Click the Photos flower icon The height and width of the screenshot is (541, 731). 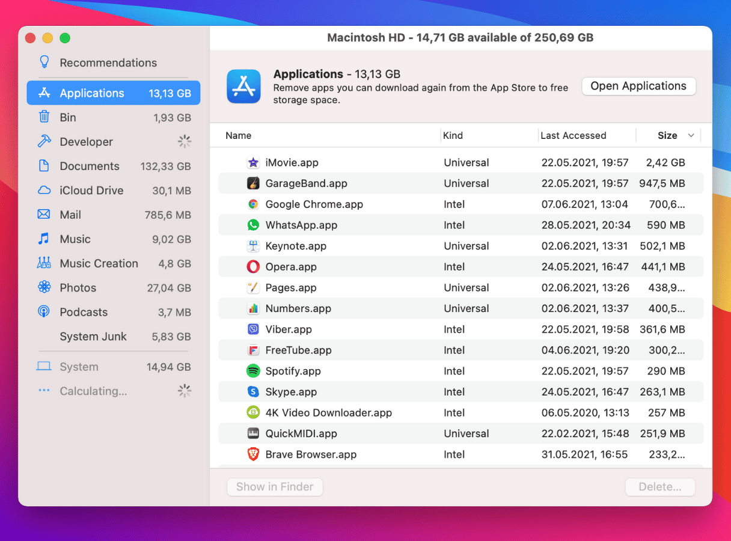pyautogui.click(x=44, y=288)
